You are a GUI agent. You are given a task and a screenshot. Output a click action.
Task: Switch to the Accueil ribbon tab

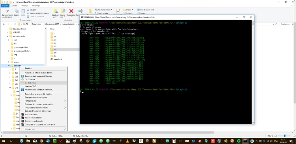pos(14,6)
